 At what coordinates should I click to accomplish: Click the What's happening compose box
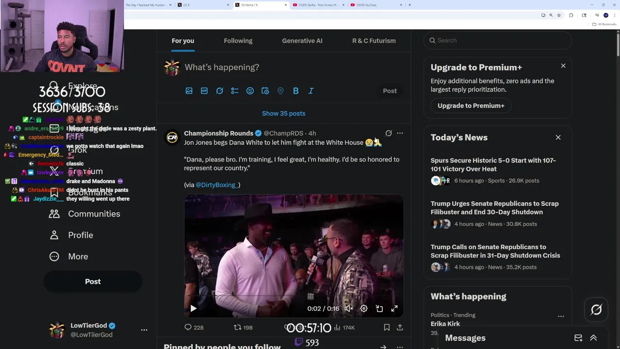(x=221, y=67)
